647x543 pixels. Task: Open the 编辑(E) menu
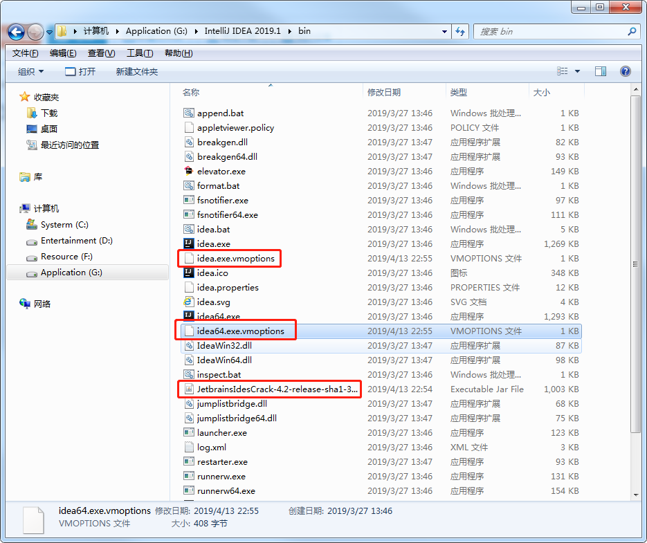(63, 53)
